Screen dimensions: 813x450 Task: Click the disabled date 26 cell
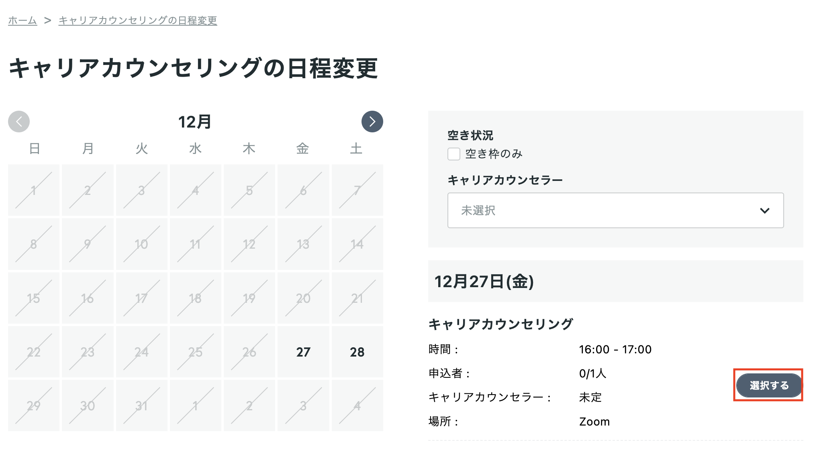249,352
